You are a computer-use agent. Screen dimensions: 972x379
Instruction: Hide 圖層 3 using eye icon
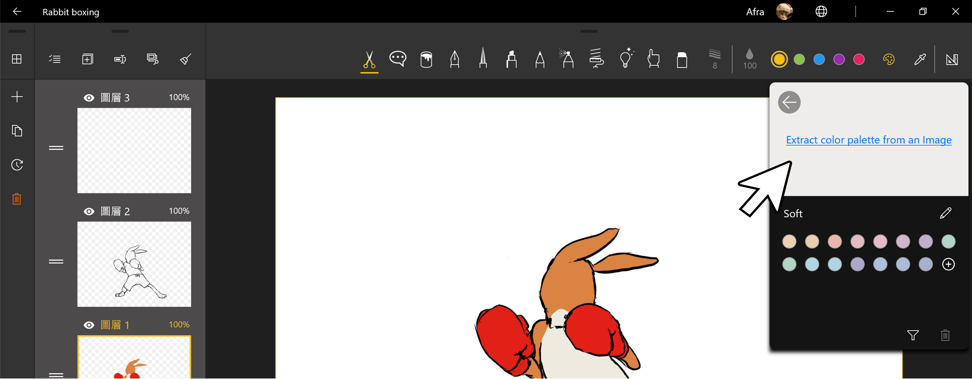coord(89,98)
